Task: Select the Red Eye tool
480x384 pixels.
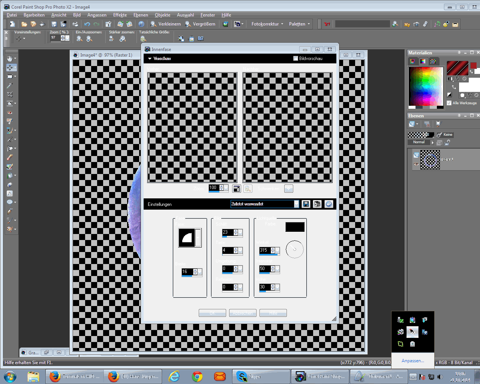Action: pos(10,112)
